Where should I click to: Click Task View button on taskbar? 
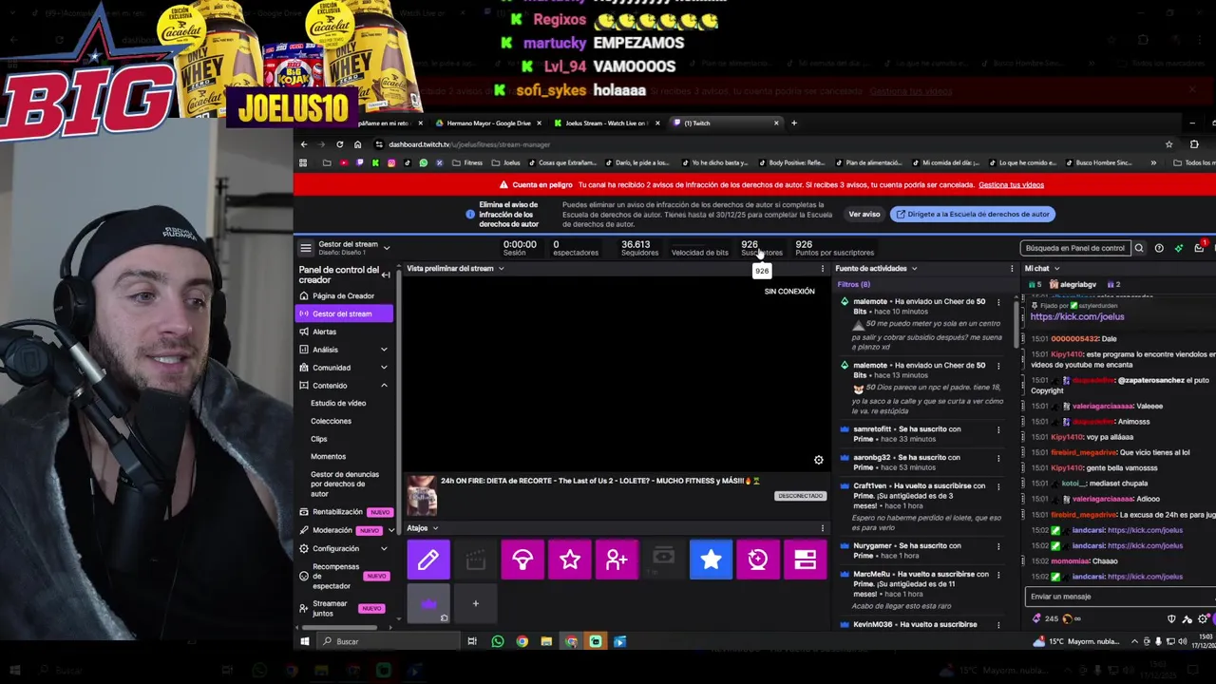point(471,641)
